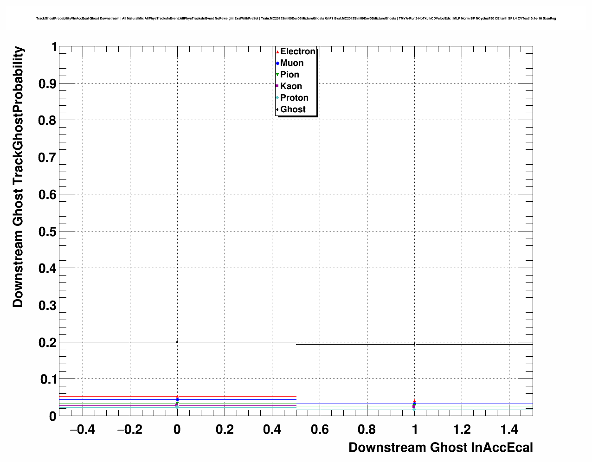Click the x-axis title 'Downstream Ghost InAccEcal'
Screen dimensions: 592x462
pyautogui.click(x=440, y=448)
